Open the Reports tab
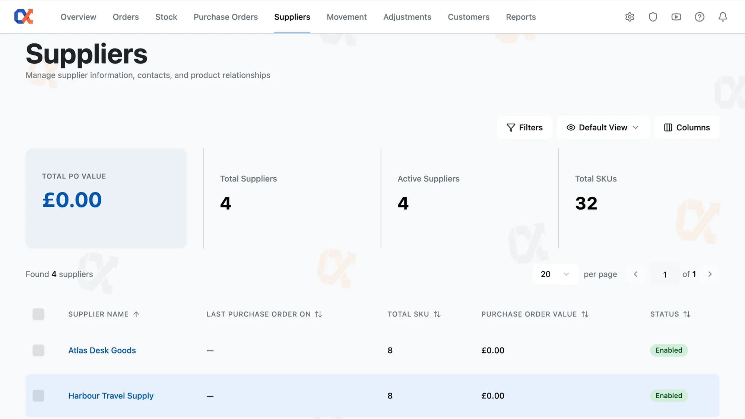This screenshot has height=419, width=745. click(521, 17)
